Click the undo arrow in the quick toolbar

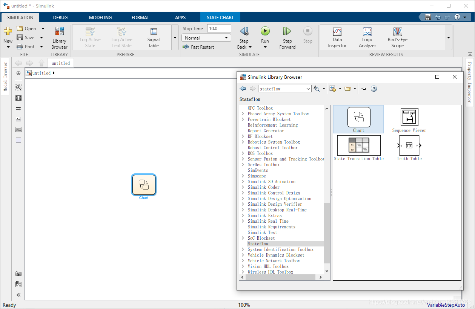438,17
